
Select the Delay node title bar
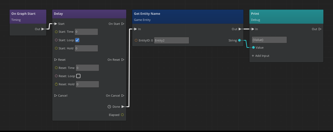[89, 14]
